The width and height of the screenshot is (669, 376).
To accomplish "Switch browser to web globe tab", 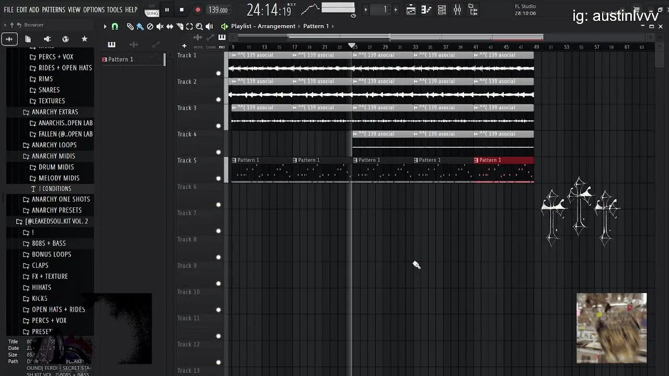I will 65,39.
